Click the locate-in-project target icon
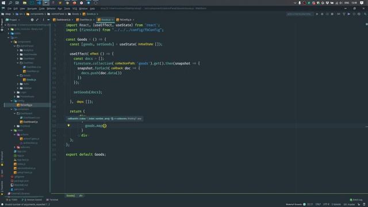Viewport: 368px width, 207px height. 32,20
